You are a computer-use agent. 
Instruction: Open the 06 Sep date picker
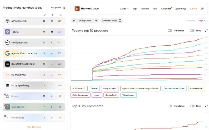[85, 21]
